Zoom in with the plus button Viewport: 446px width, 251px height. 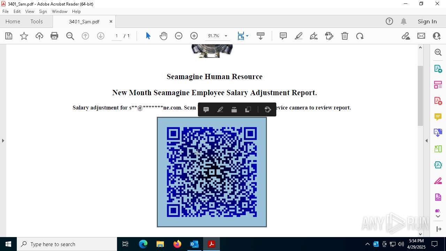click(x=194, y=36)
